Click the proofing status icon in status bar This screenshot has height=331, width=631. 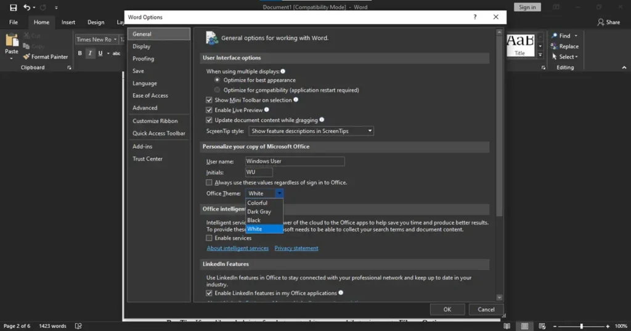point(78,326)
